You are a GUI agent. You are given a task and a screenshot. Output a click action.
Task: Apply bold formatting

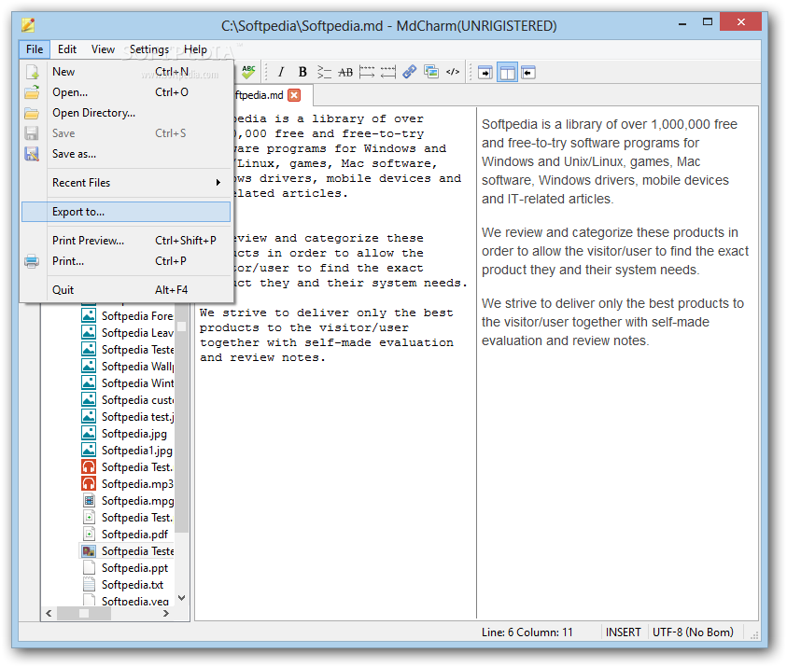click(302, 72)
